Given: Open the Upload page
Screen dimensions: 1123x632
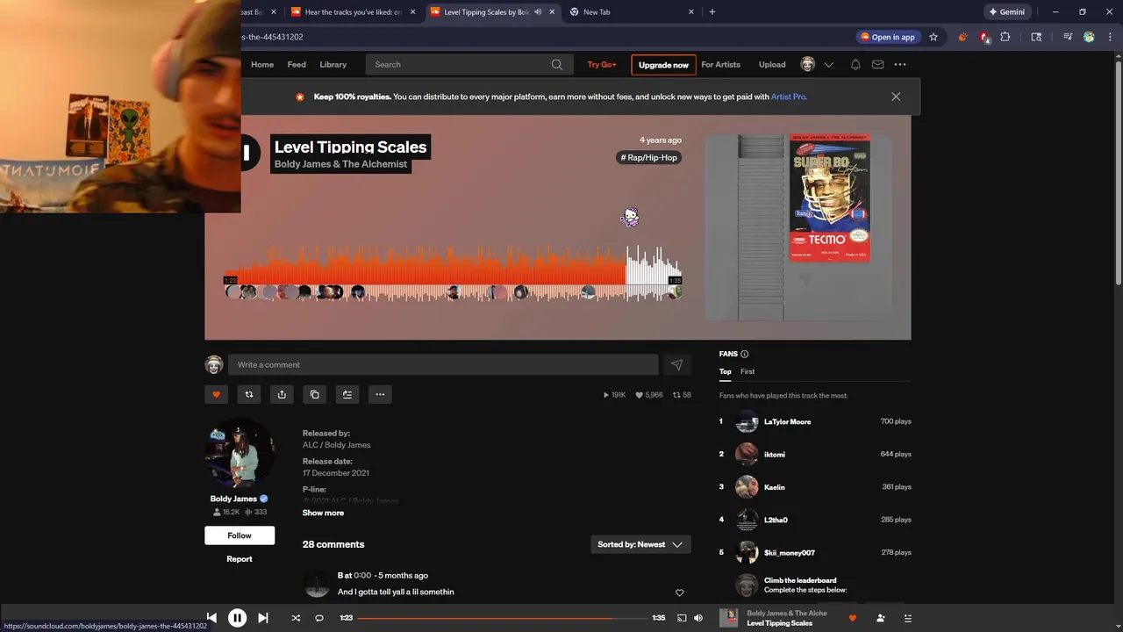Looking at the screenshot, I should click(x=772, y=64).
